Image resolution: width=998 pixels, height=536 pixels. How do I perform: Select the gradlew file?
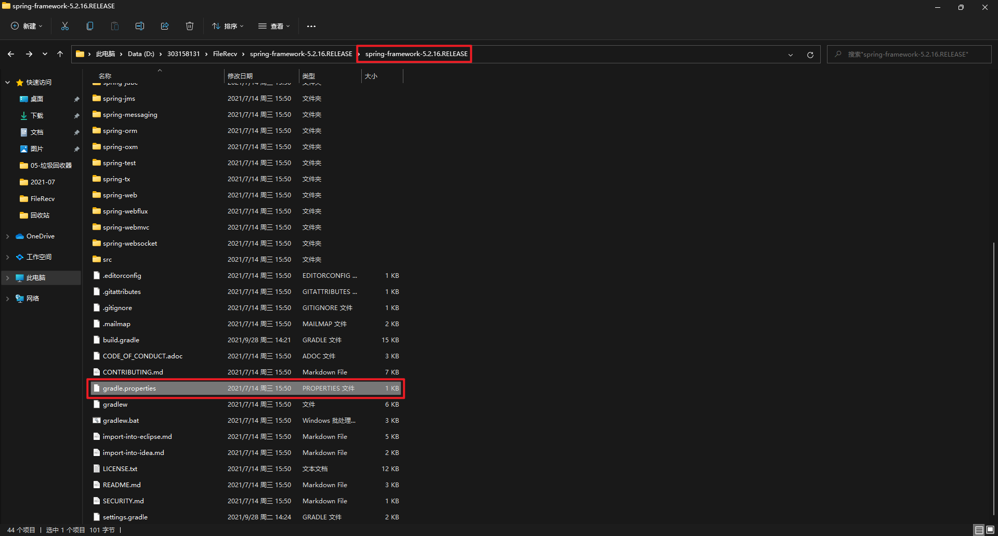[x=246, y=404]
